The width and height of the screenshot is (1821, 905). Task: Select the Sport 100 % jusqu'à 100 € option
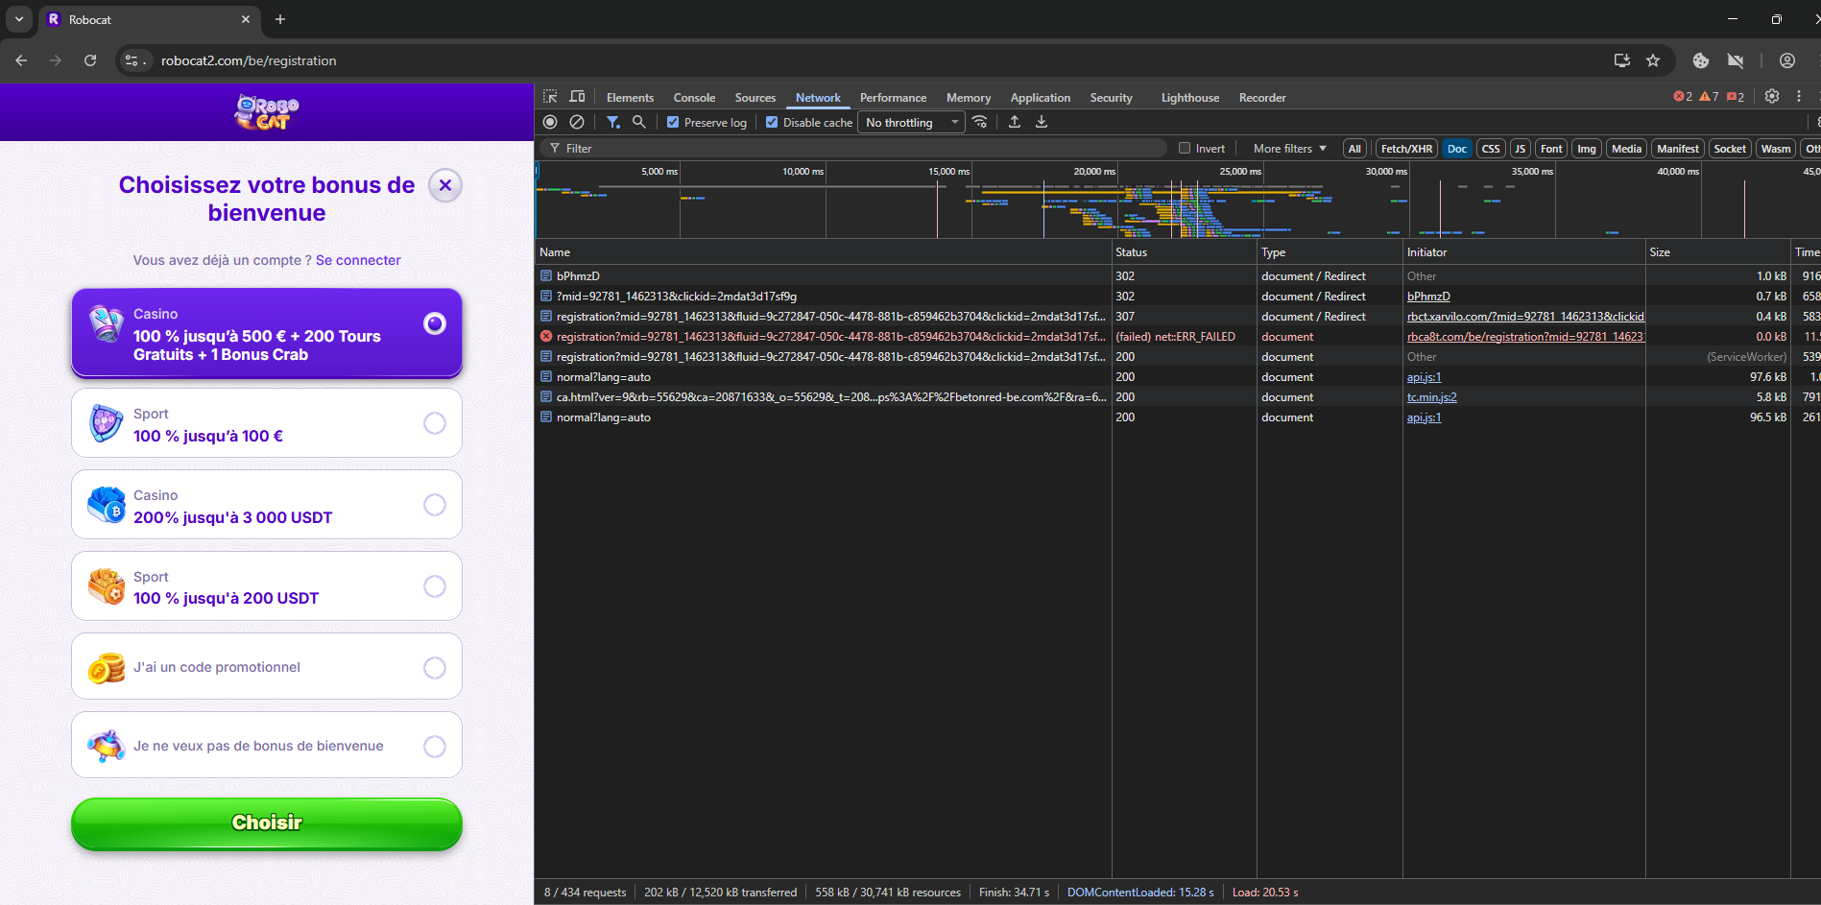click(x=267, y=423)
